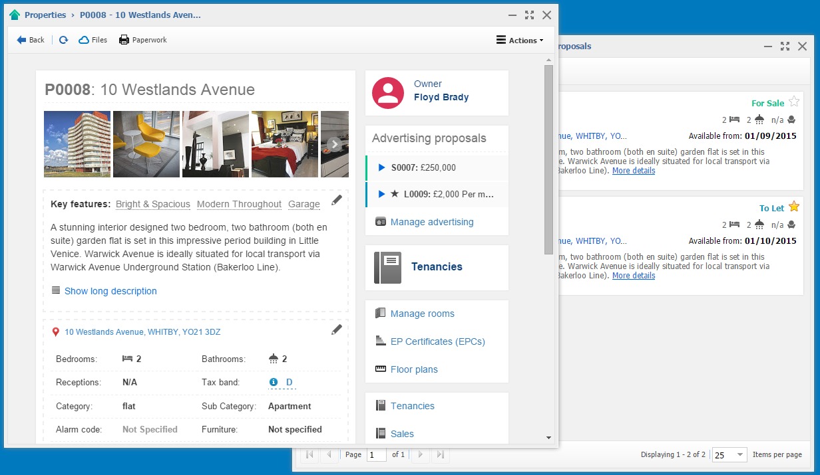Image resolution: width=820 pixels, height=475 pixels.
Task: Click owner Floyd Brady's avatar icon
Action: [388, 93]
